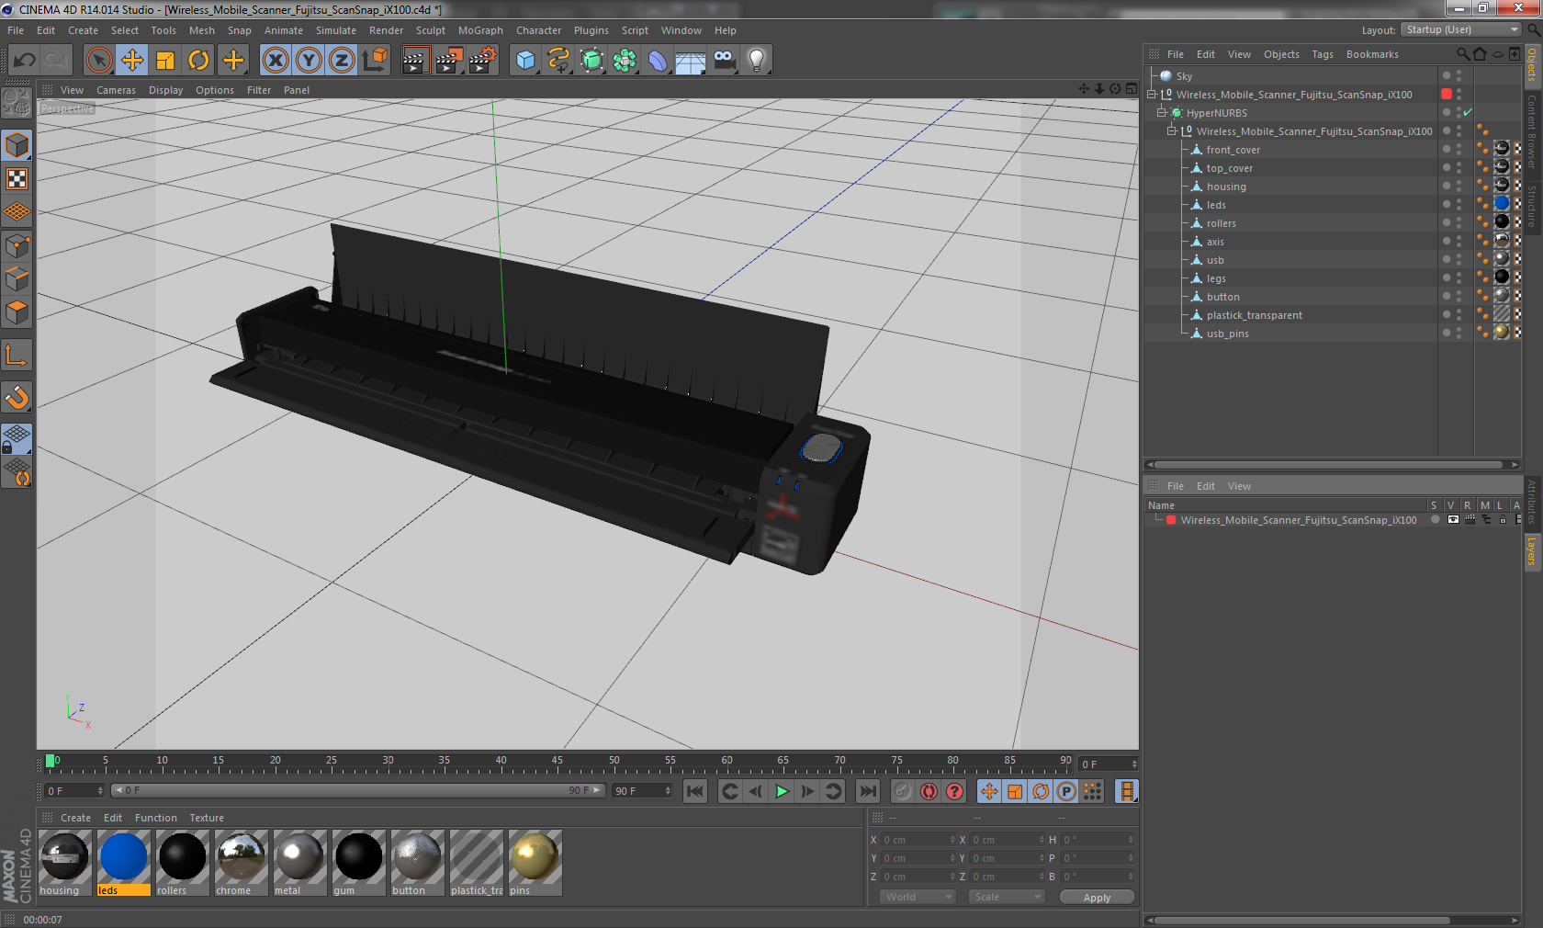
Task: Open Edit Render Settings
Action: 483,61
